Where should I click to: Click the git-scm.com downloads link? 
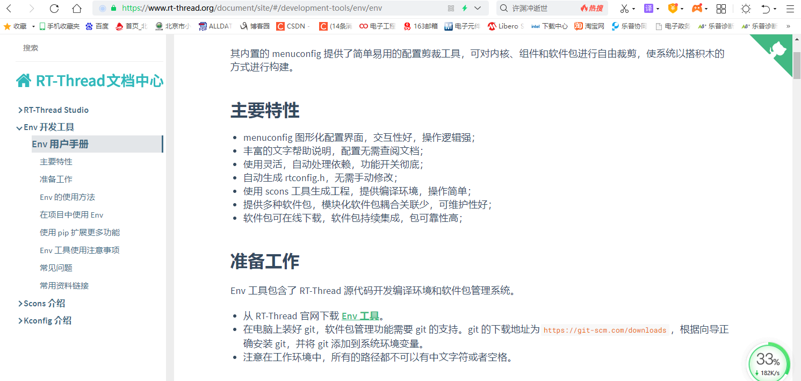click(605, 329)
